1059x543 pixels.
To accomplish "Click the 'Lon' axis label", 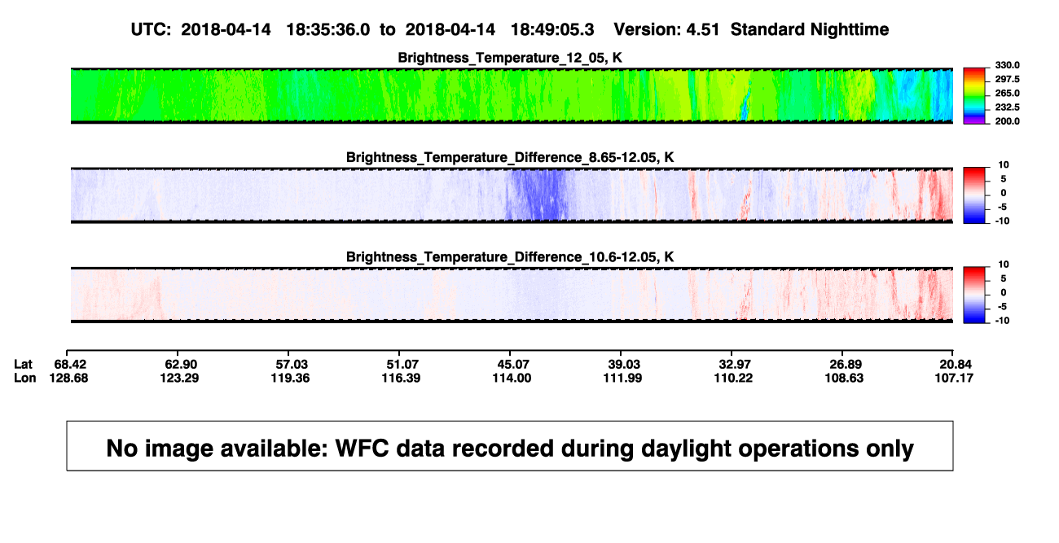I will [25, 378].
